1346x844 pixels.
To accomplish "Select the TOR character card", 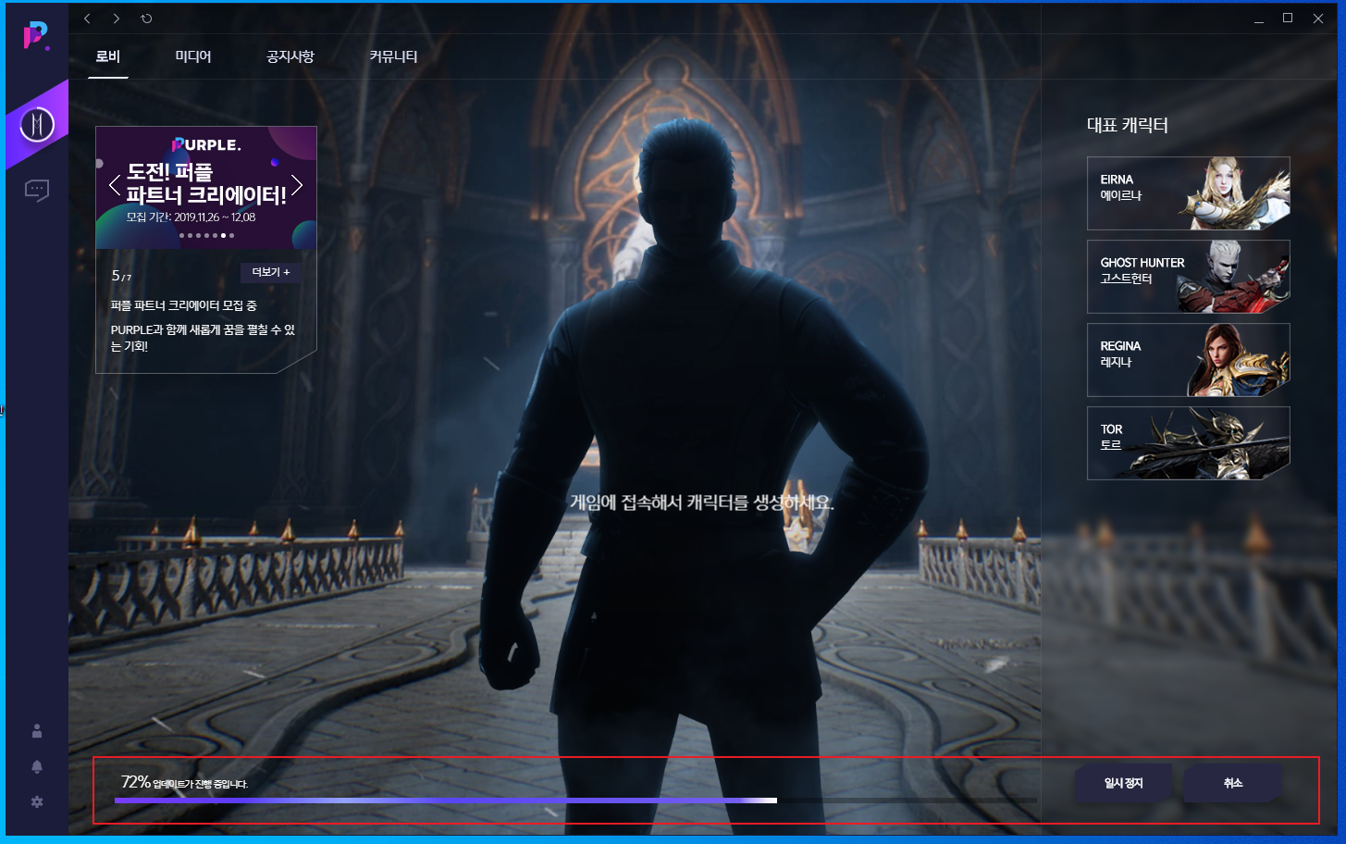I will (x=1188, y=443).
